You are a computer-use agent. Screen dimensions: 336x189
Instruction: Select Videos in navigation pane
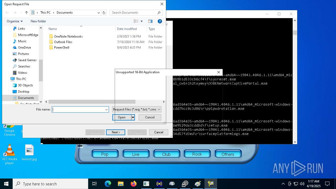22,73
